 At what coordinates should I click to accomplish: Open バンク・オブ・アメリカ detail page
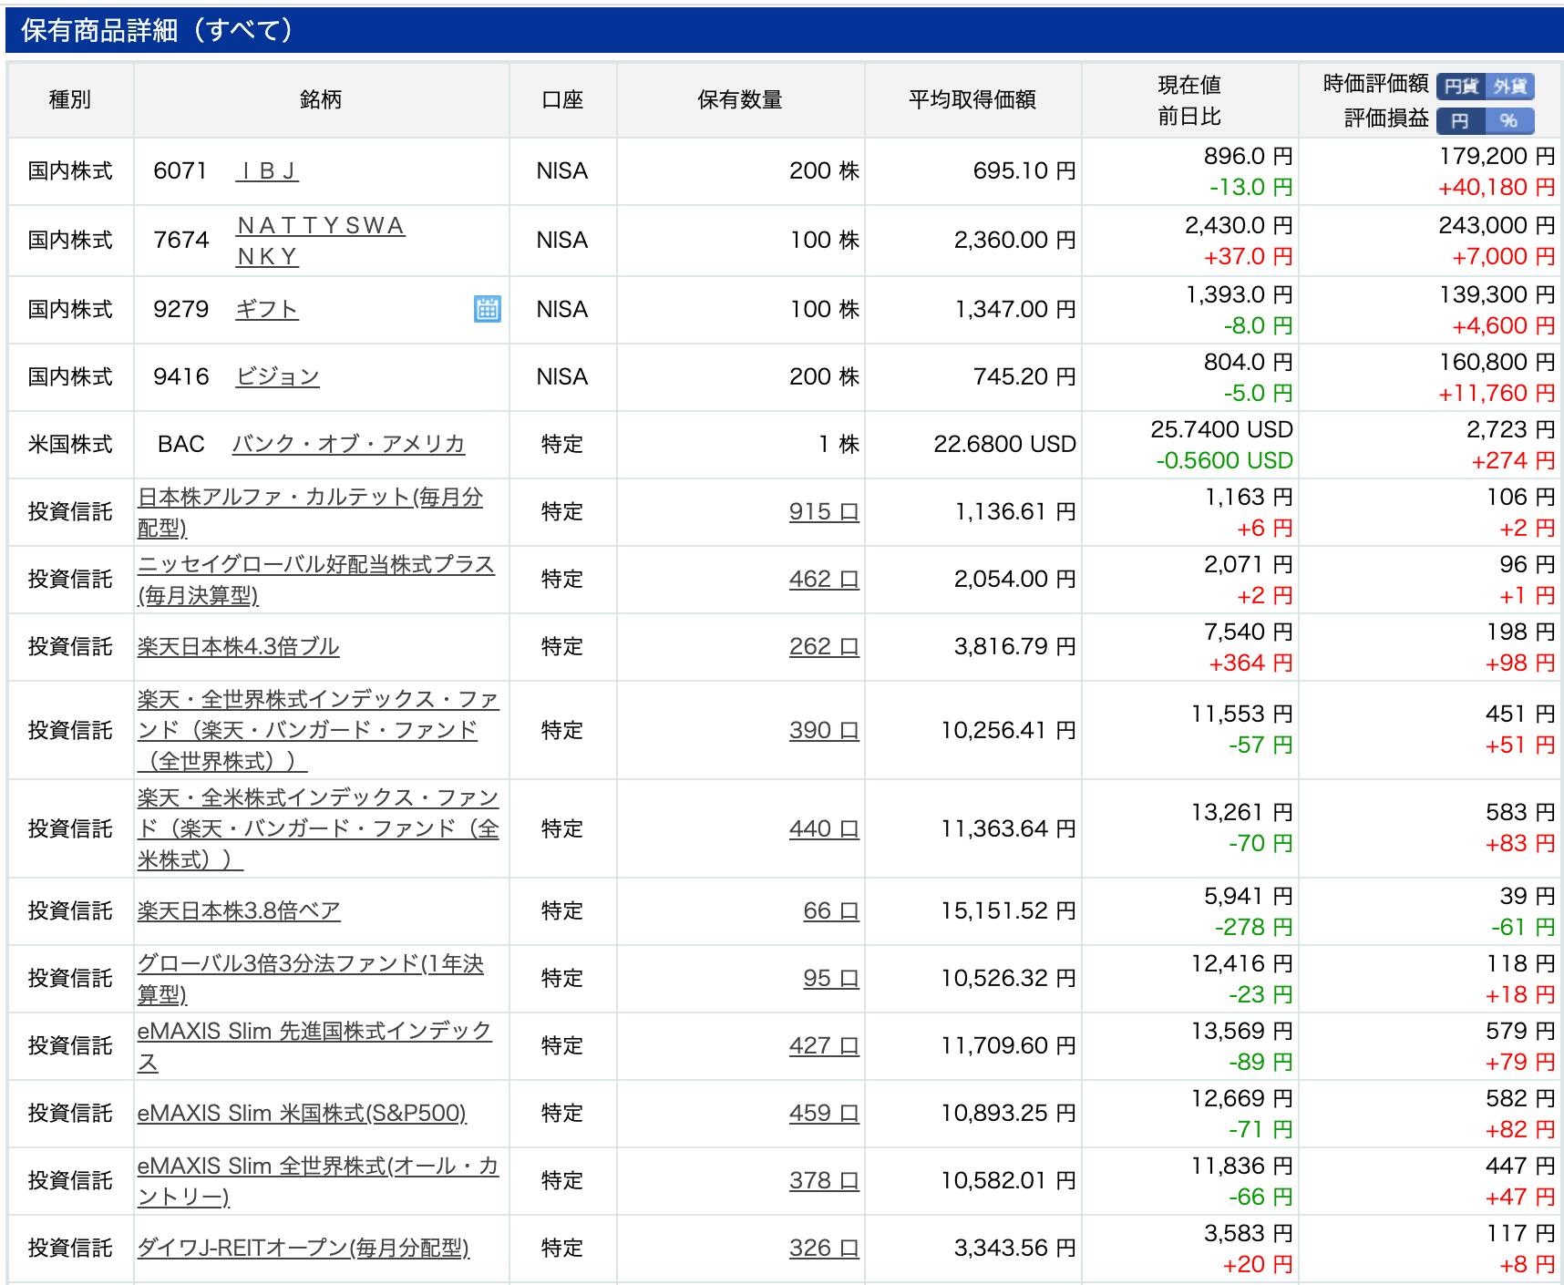point(348,445)
